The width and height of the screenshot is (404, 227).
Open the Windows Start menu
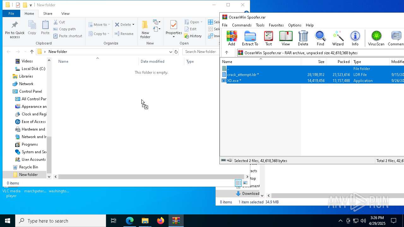8,221
